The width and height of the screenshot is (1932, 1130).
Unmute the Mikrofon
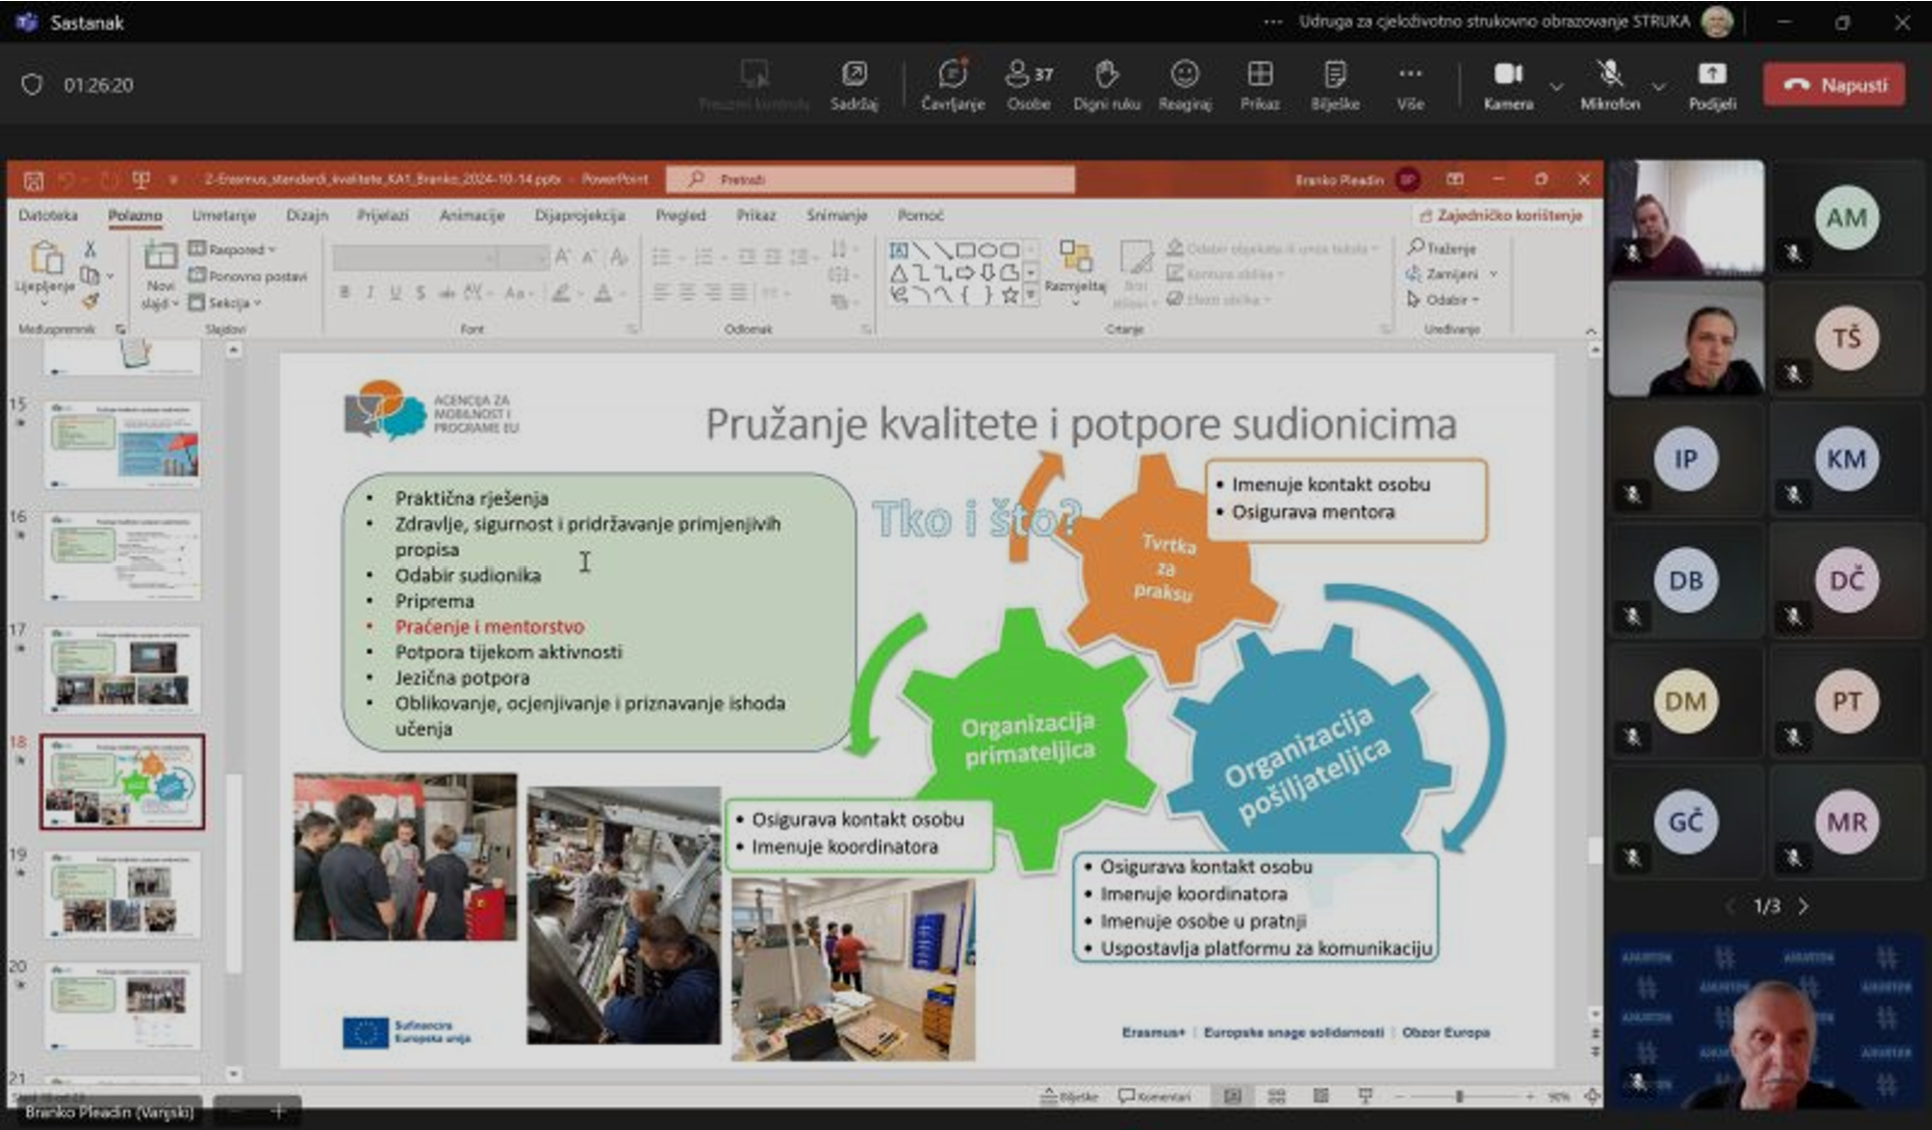[x=1609, y=84]
